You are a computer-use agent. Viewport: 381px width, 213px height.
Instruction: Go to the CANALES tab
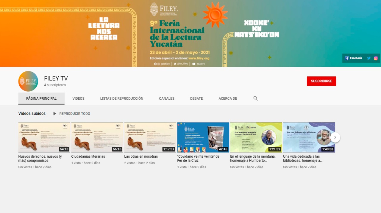(167, 98)
